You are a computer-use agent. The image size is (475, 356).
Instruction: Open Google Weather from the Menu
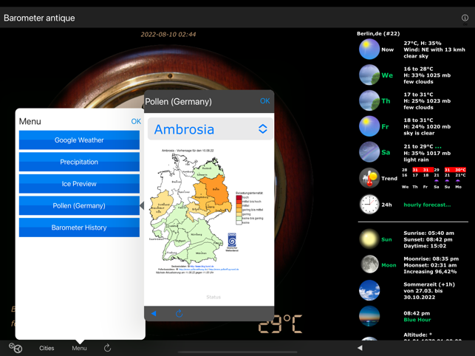click(x=79, y=140)
